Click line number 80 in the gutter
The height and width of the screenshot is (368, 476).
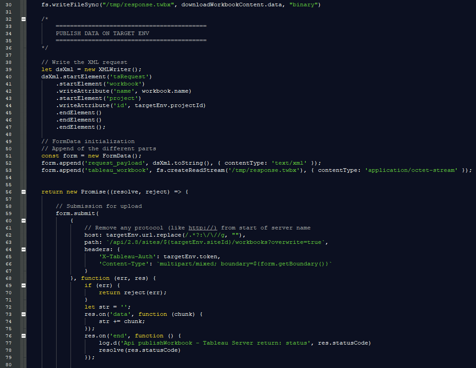click(x=9, y=364)
